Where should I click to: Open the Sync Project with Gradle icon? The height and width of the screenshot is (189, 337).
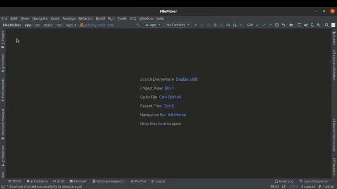click(x=305, y=25)
